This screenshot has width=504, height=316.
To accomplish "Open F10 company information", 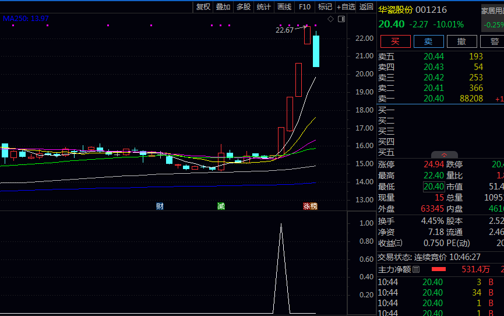I will 305,7.
